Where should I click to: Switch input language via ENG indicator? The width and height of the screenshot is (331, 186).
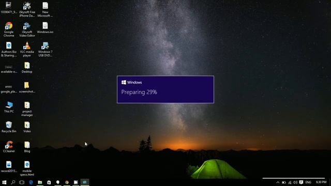coord(308,182)
